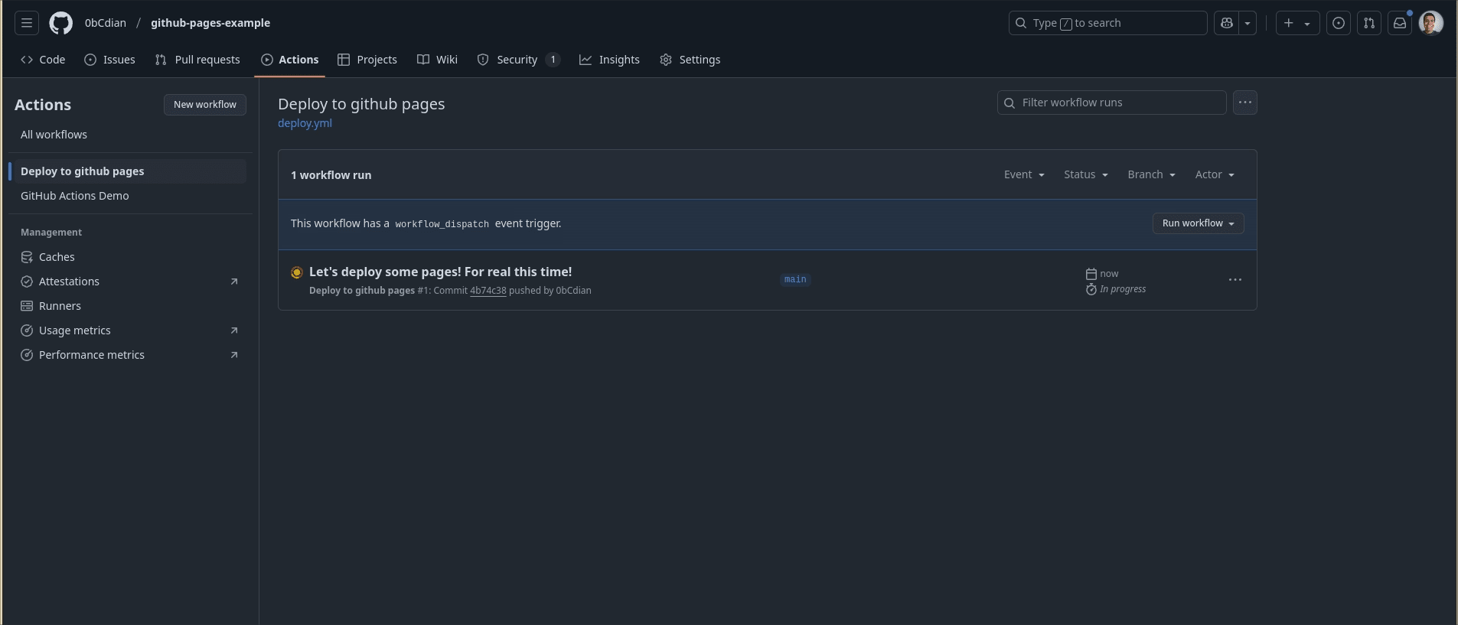This screenshot has width=1458, height=625.
Task: Open the Security tab
Action: click(519, 60)
